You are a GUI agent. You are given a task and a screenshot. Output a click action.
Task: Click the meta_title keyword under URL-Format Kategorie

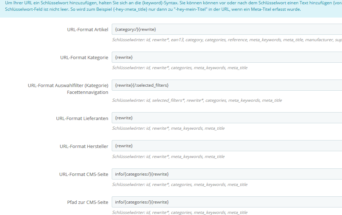[238, 67]
